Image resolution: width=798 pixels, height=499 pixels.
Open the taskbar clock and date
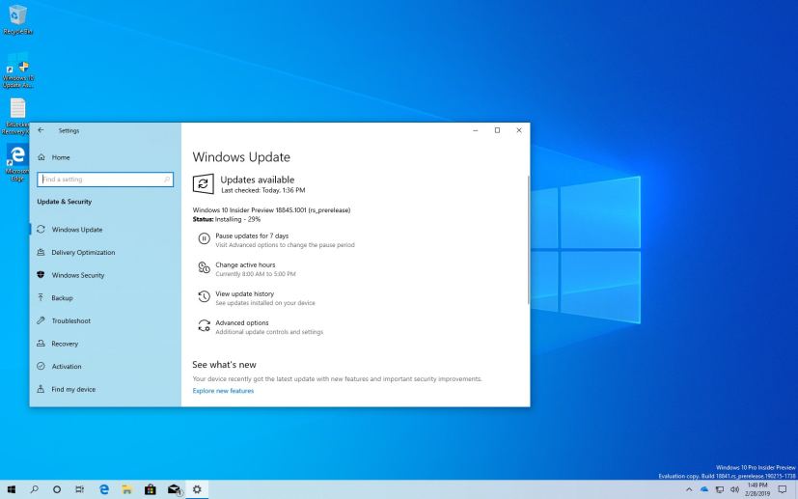757,489
